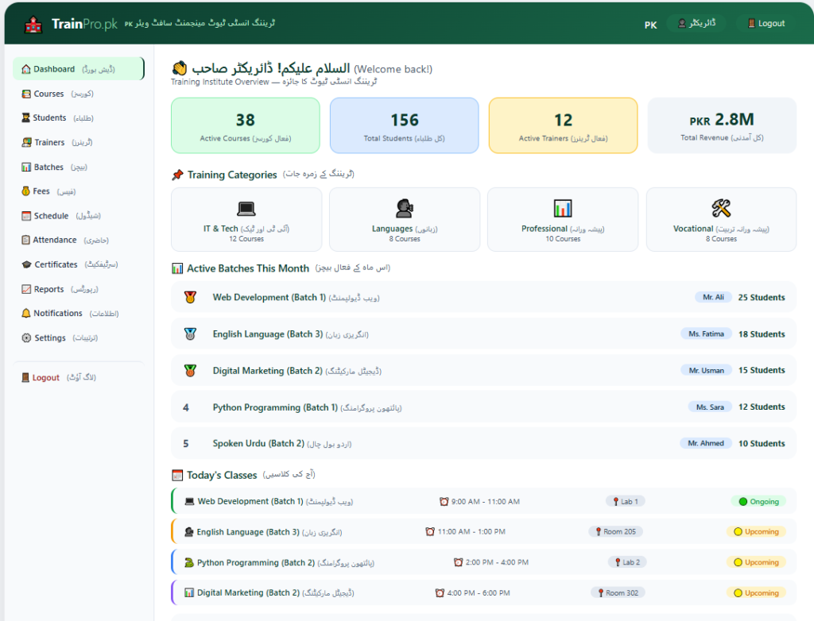Screen dimensions: 814x621
Task: Click the Ongoing status badge
Action: (758, 502)
